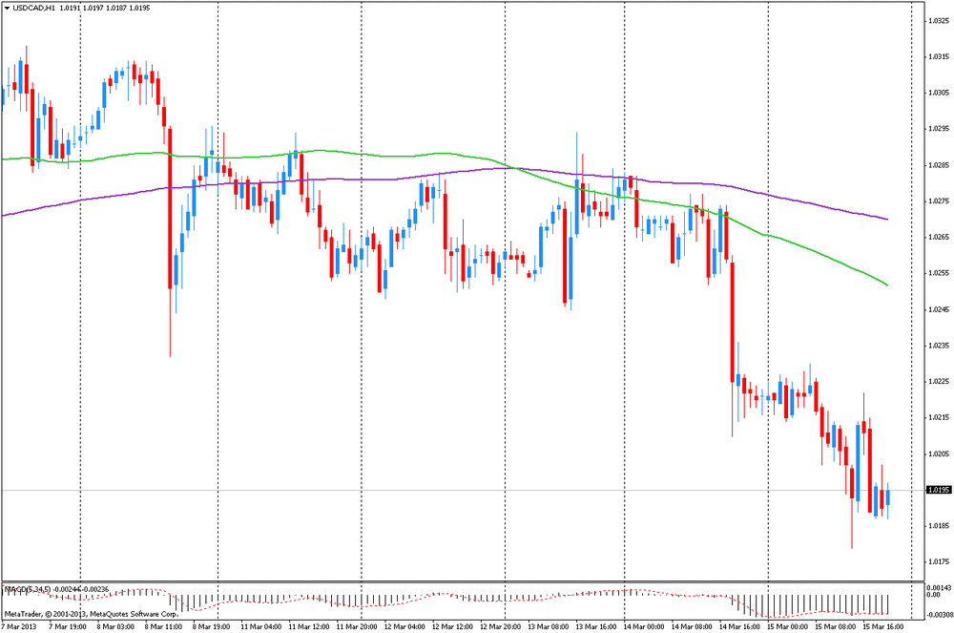Click the 8 Mar 19:00 time label
The width and height of the screenshot is (954, 633).
coord(211,626)
